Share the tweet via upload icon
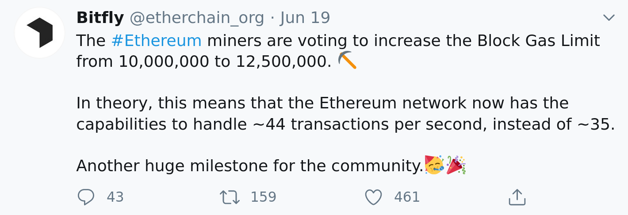This screenshot has height=215, width=628. [517, 197]
